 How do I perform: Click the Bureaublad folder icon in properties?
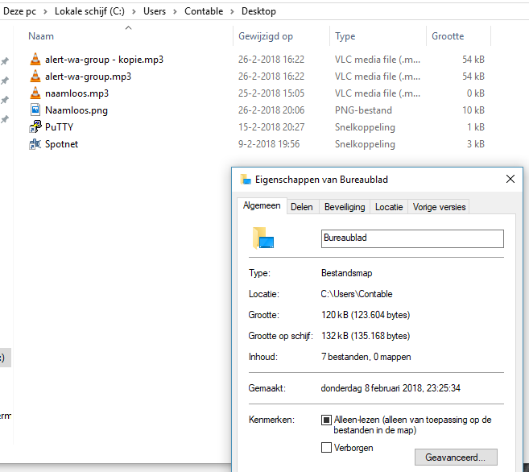click(263, 238)
